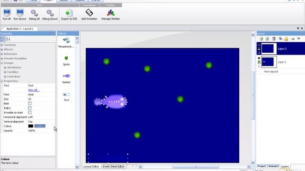
Task: Select the Application 1 : Layout 1 tab
Action: tap(20, 28)
